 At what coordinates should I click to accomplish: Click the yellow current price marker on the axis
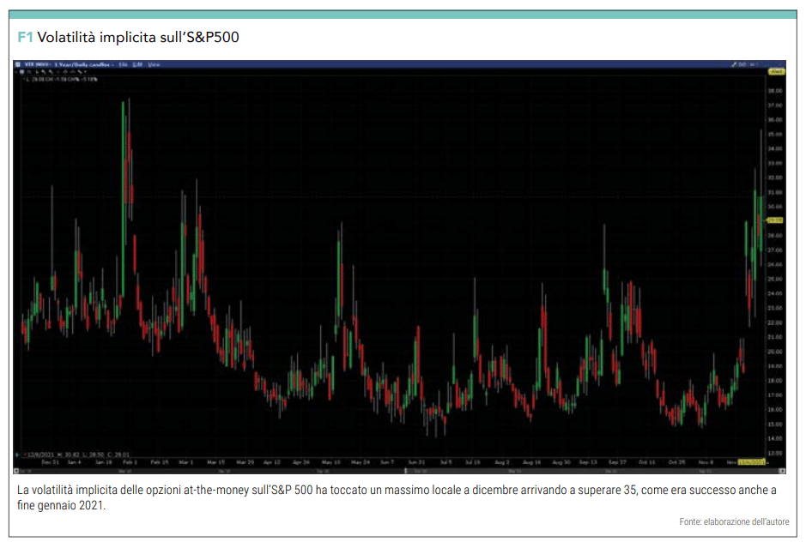pos(774,220)
